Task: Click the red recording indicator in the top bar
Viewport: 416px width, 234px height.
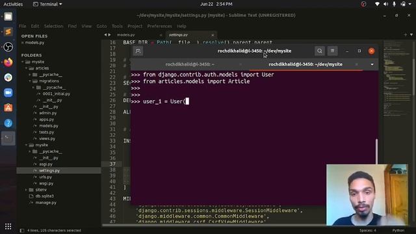Action: click(363, 4)
